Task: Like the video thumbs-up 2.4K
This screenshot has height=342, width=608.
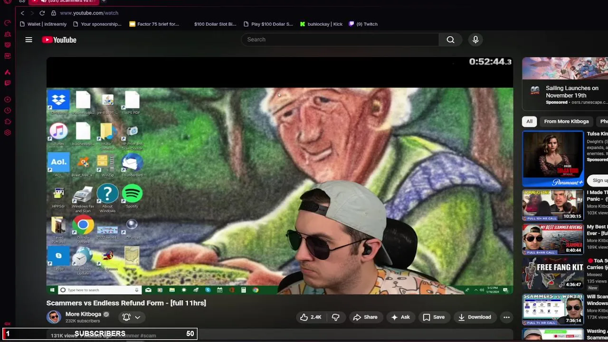Action: pos(311,317)
